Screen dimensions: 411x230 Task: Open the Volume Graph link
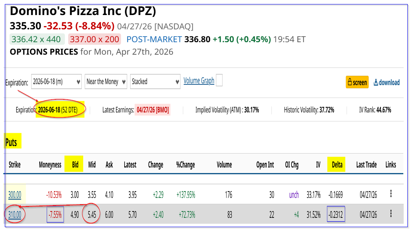click(x=199, y=81)
